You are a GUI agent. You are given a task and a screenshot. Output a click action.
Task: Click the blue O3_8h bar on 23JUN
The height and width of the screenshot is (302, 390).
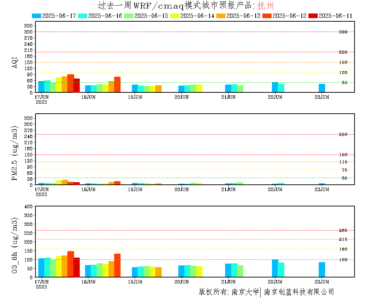pos(322,270)
